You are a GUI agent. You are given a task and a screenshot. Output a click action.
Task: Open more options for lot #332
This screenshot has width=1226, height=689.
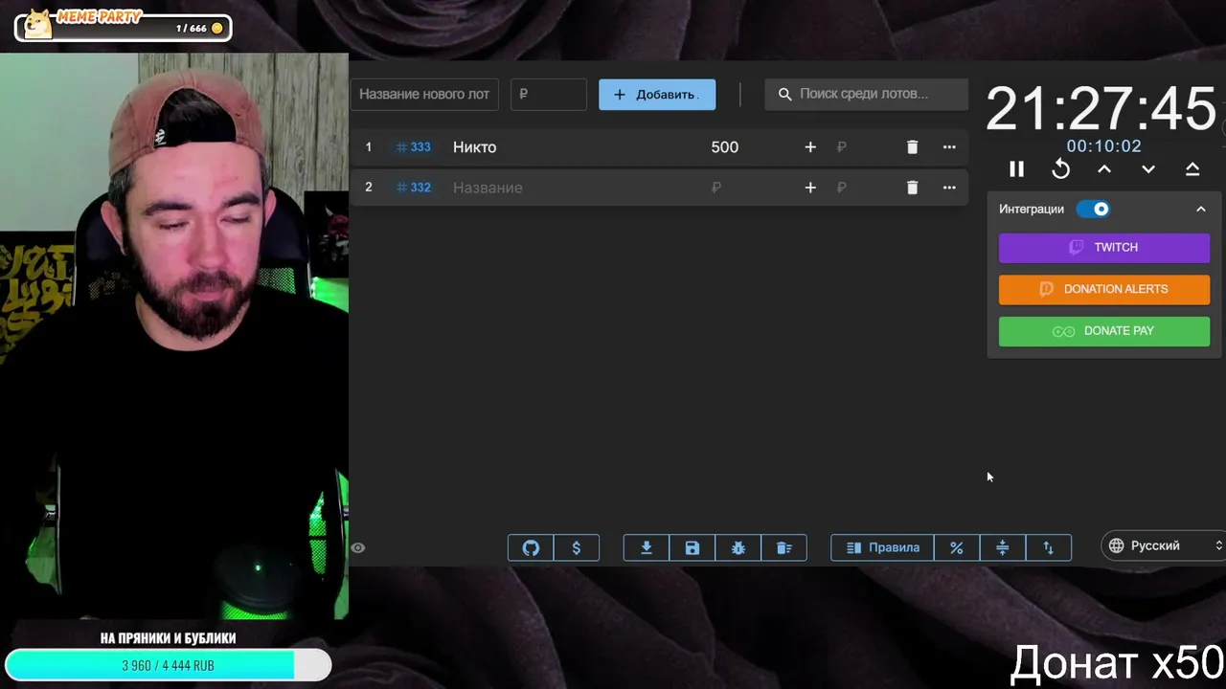(x=949, y=188)
